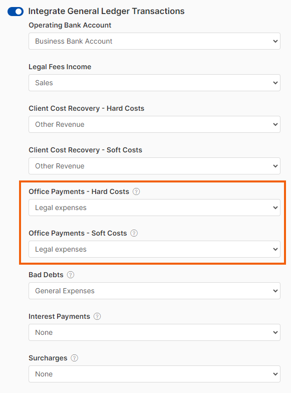Click chevron arrow of Business Bank Account select

pos(275,41)
